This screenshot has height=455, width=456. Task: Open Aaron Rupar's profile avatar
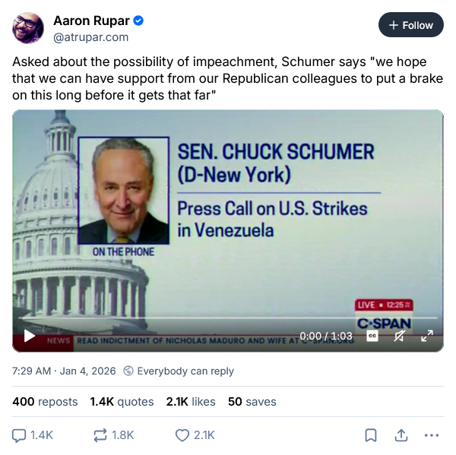coord(28,27)
